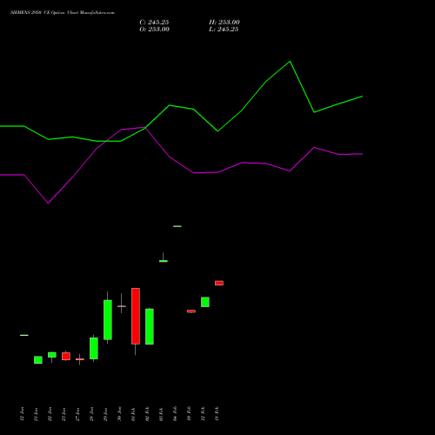Click the high value H: 253.00
Image resolution: width=435 pixels, height=435 pixels.
224,23
